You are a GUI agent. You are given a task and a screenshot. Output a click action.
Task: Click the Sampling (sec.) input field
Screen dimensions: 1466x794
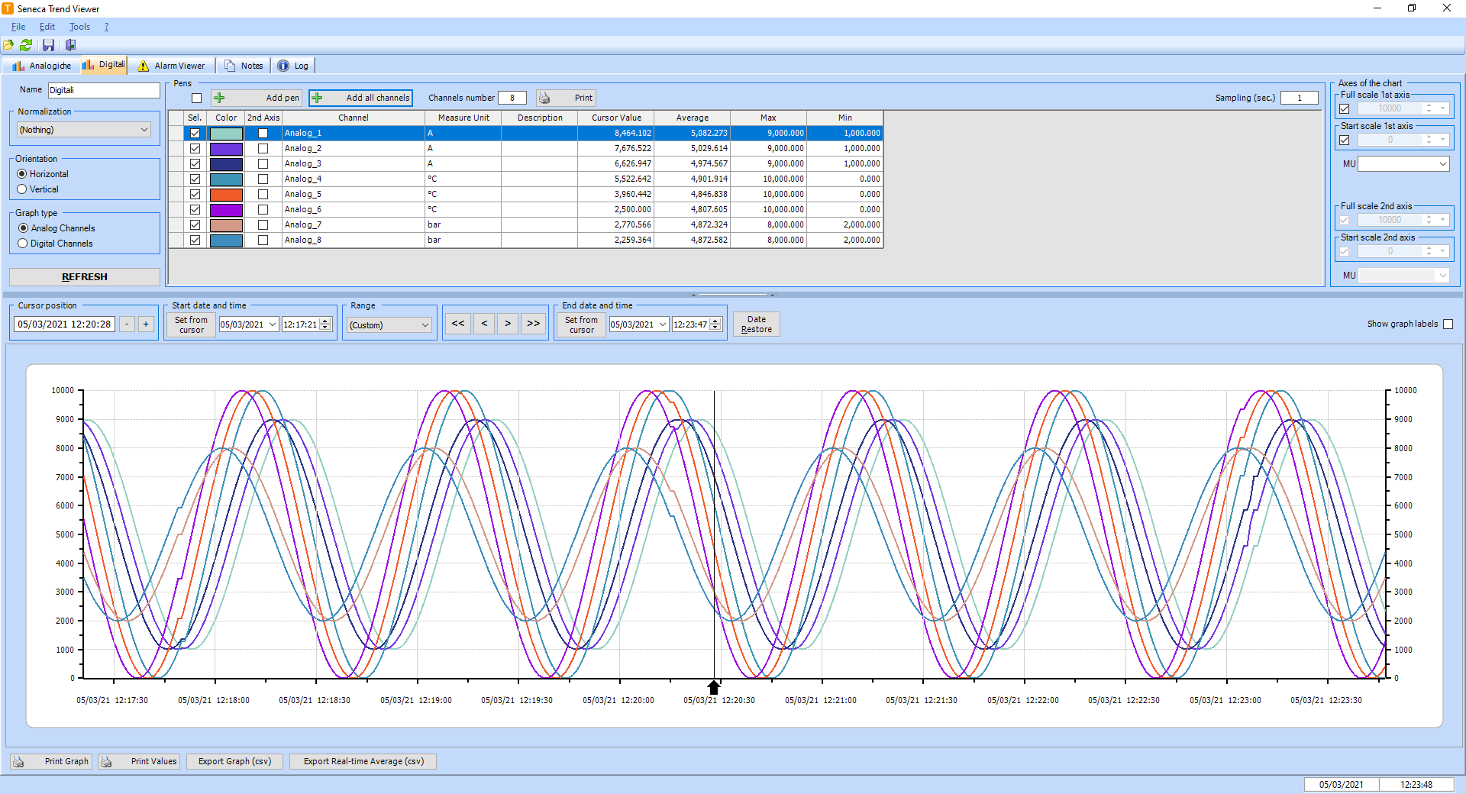pos(1299,98)
